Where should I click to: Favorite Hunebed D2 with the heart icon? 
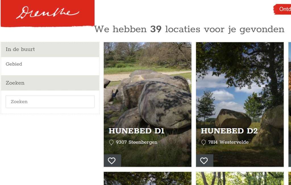204,161
